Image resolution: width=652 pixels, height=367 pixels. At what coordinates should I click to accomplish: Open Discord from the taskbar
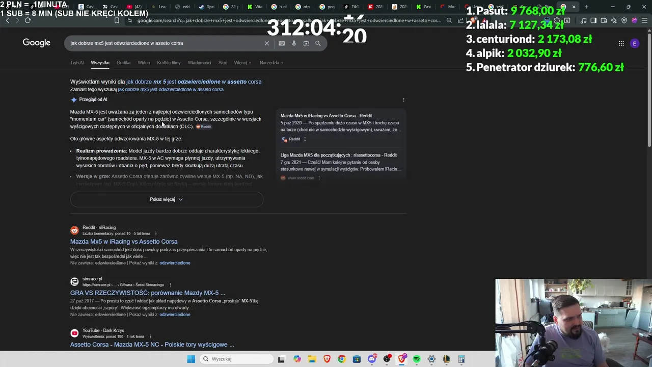point(372,359)
